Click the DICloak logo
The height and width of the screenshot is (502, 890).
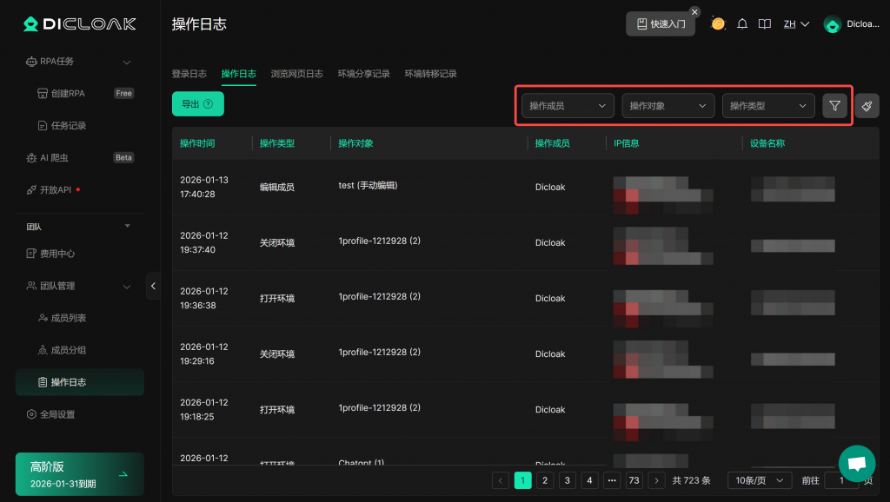(79, 24)
